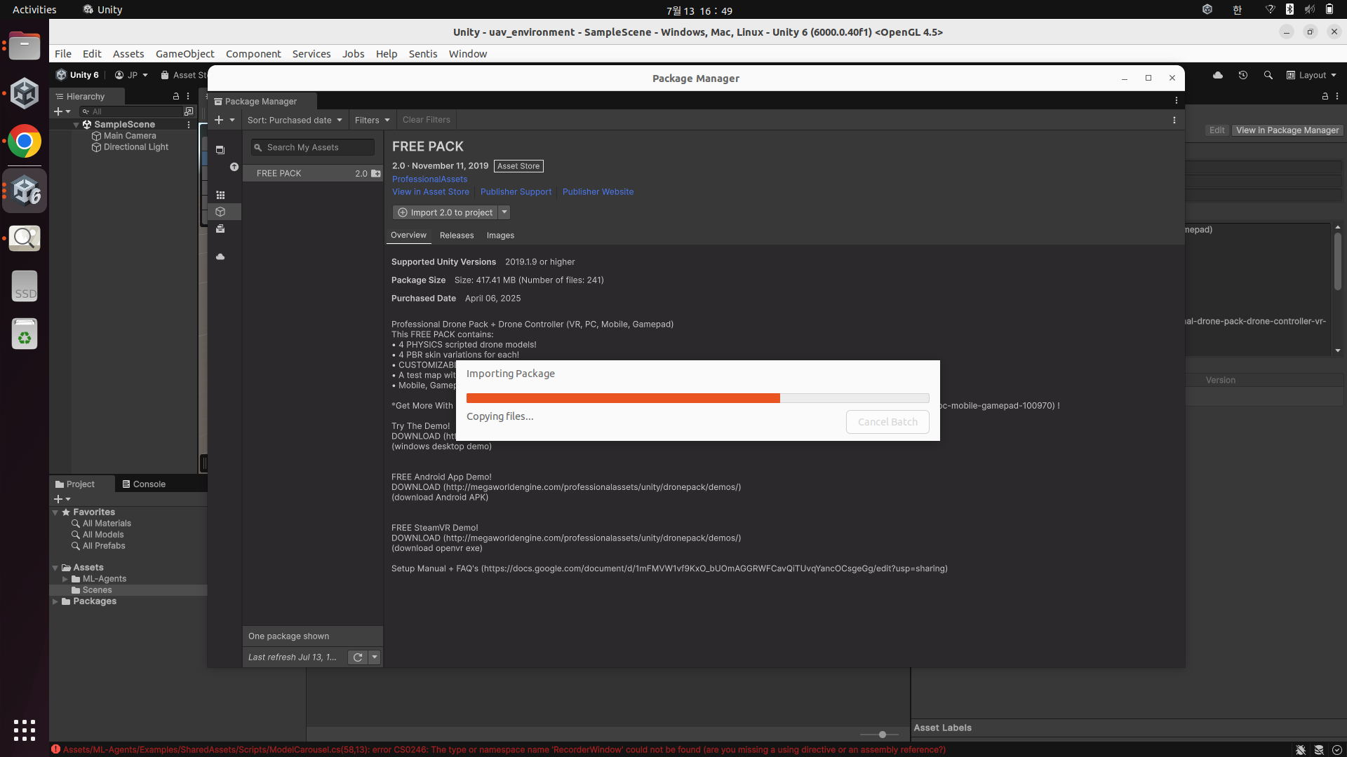Open the View in Asset Store link
This screenshot has width=1347, height=757.
pyautogui.click(x=430, y=192)
